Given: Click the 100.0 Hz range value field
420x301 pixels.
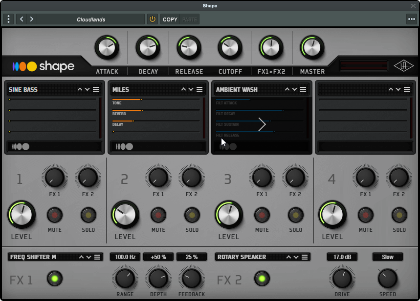Looking at the screenshot, I should (125, 257).
